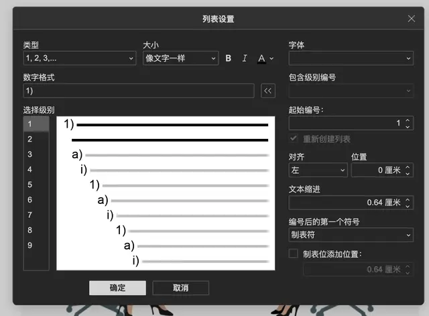Open the font color dropdown arrow
The width and height of the screenshot is (429, 316).
click(x=271, y=58)
